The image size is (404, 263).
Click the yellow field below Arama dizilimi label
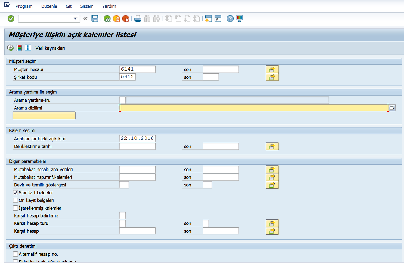44,116
